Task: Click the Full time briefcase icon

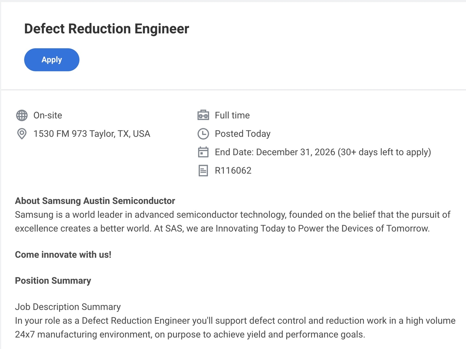Action: tap(203, 115)
